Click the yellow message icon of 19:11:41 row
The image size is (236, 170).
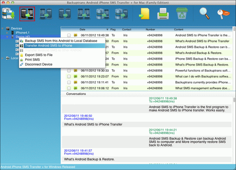coord(76,82)
